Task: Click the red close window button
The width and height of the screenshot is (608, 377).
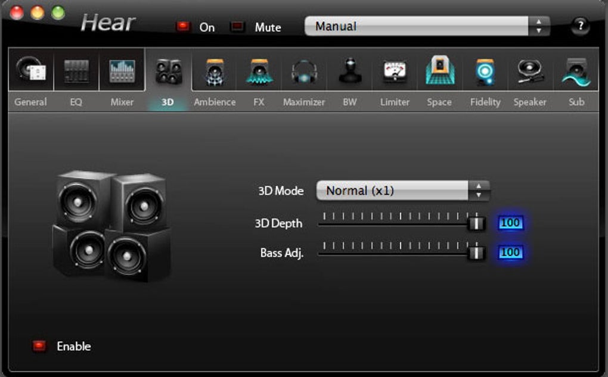Action: [x=17, y=13]
